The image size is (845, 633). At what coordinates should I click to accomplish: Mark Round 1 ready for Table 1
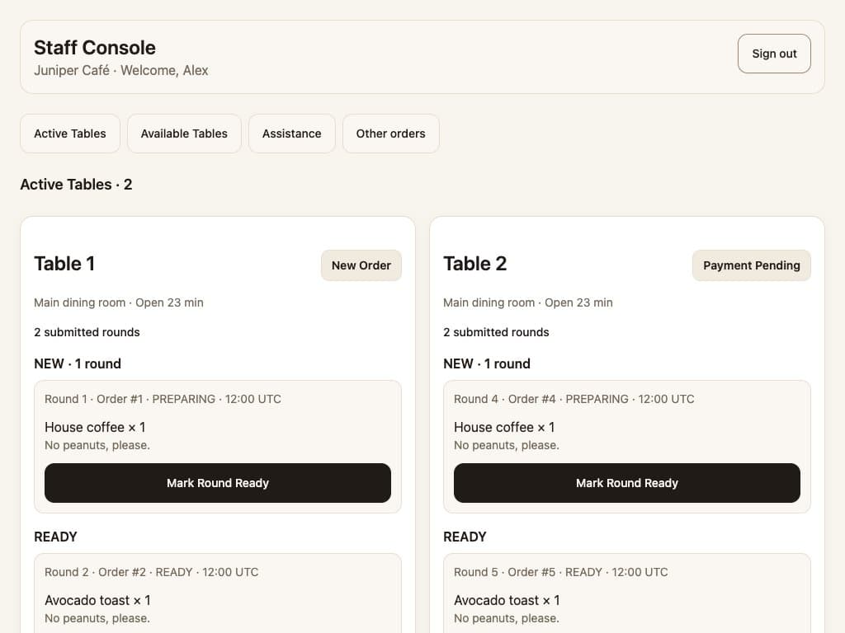[x=218, y=483]
